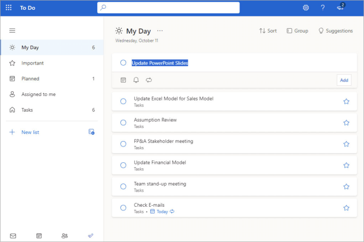The width and height of the screenshot is (364, 242).
Task: Open FP&A Stakeholder meeting task details
Action: [x=234, y=144]
